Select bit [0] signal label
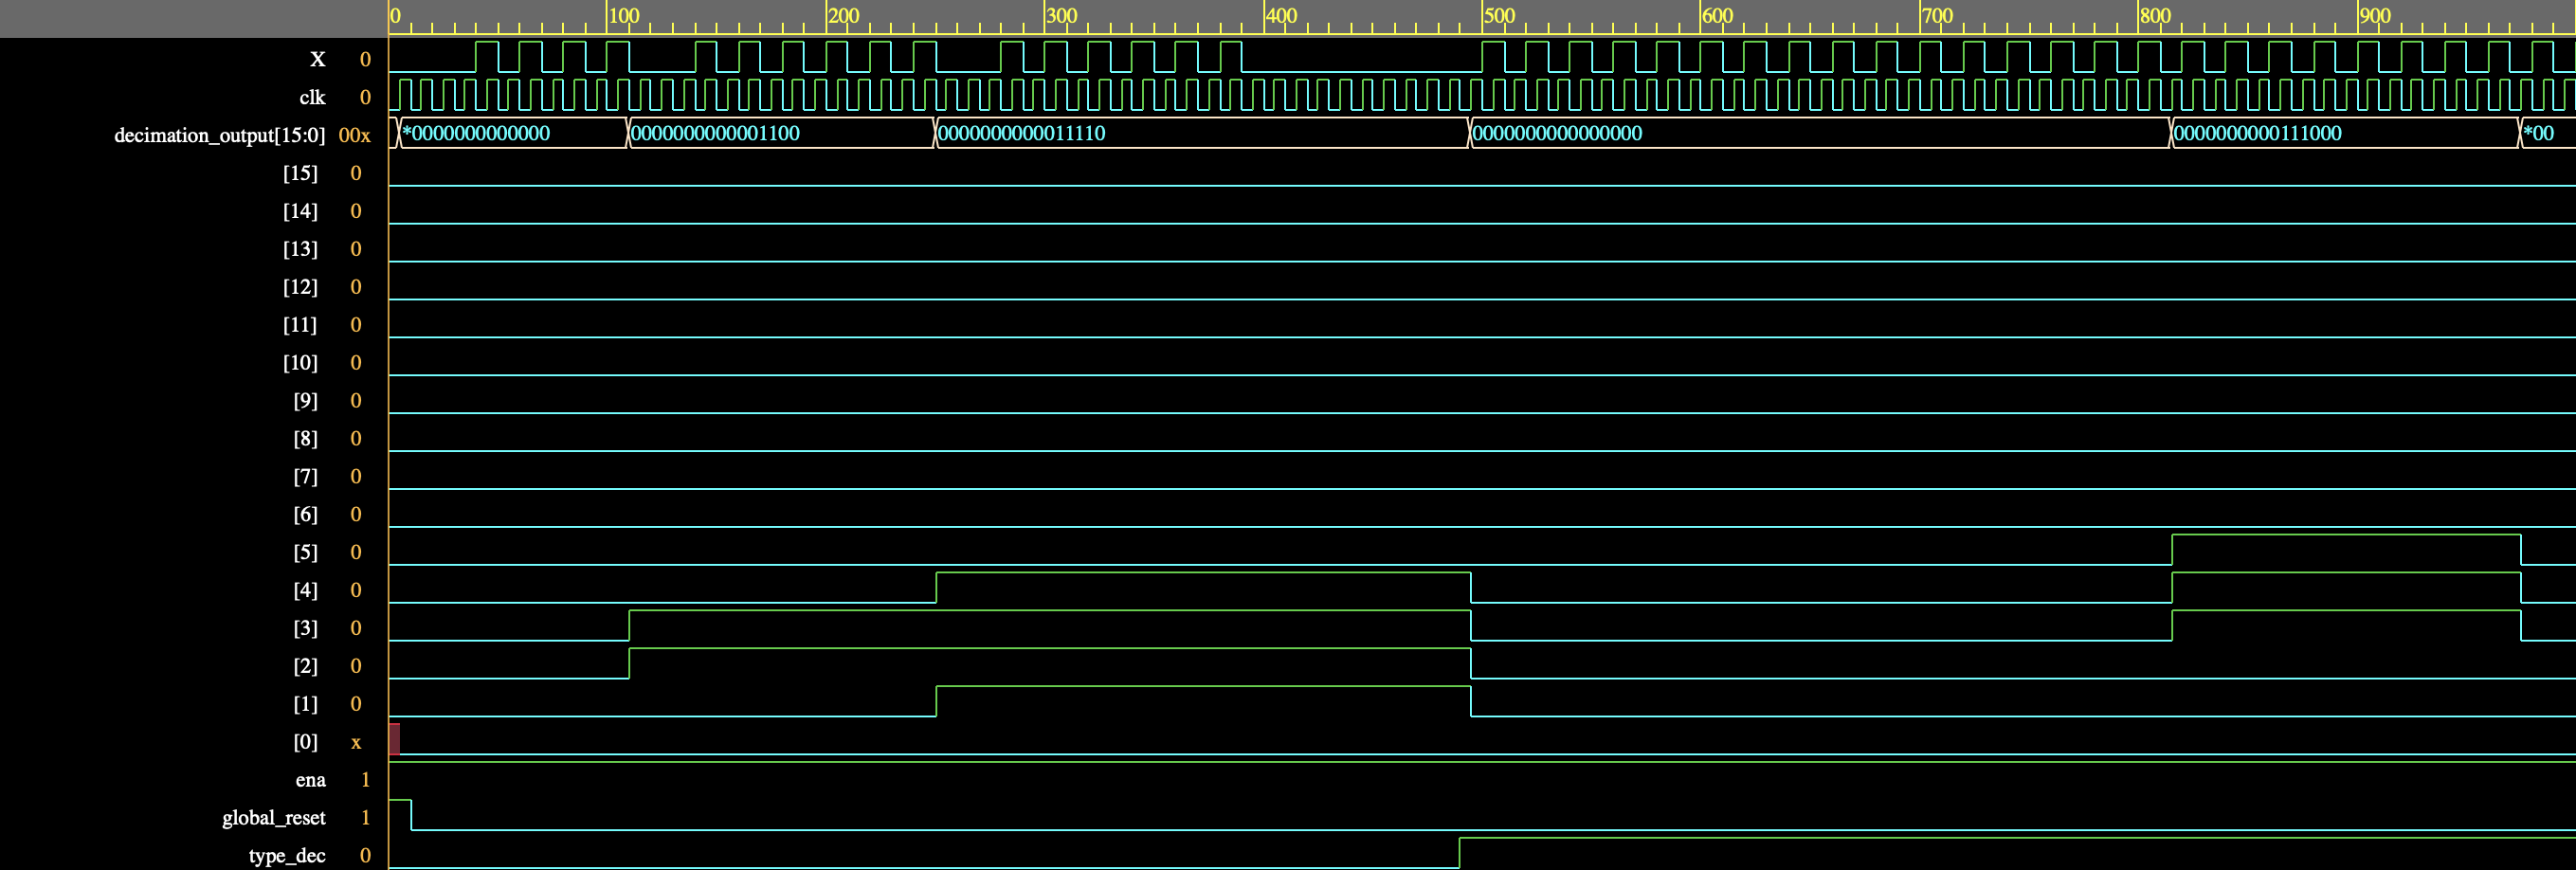The width and height of the screenshot is (2576, 870). tap(305, 743)
